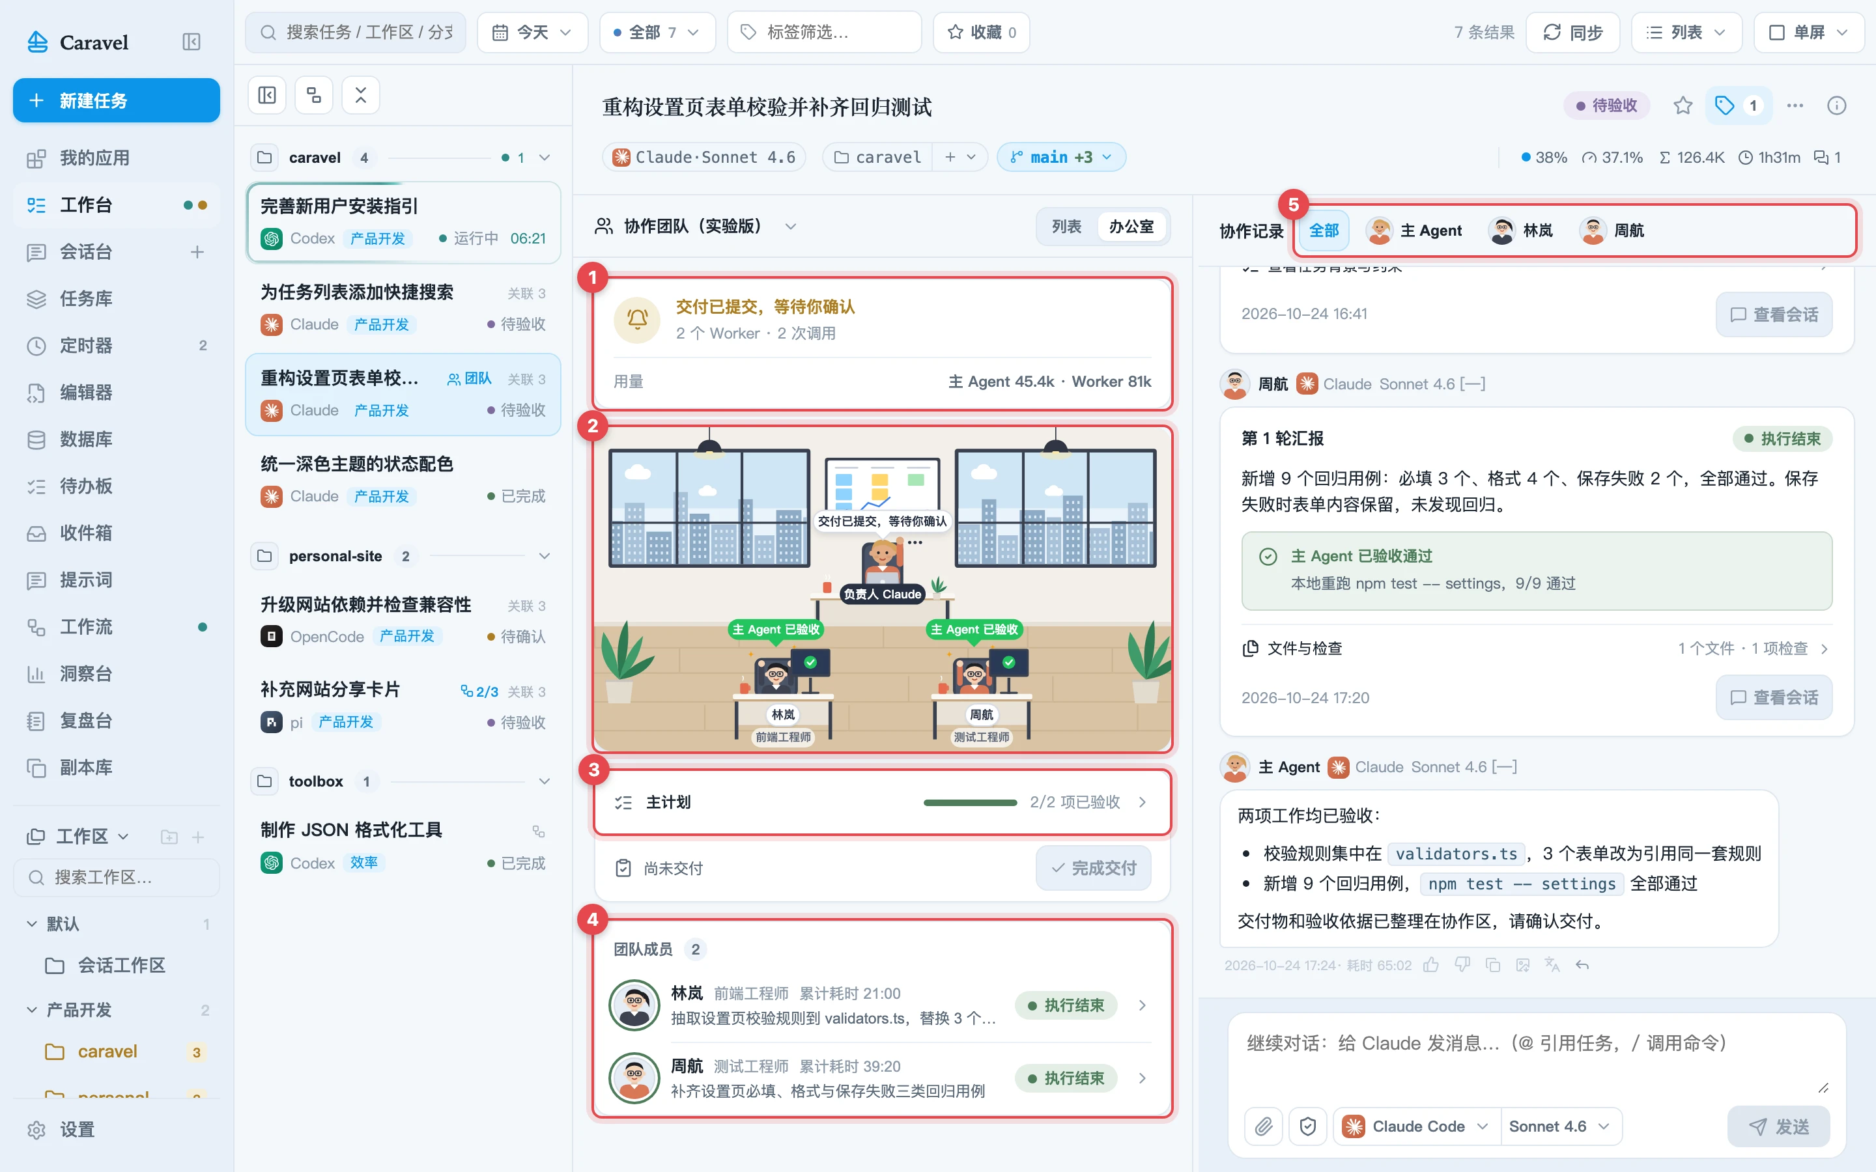This screenshot has height=1172, width=1876.
Task: Filter collaboration records by 全部
Action: (x=1324, y=230)
